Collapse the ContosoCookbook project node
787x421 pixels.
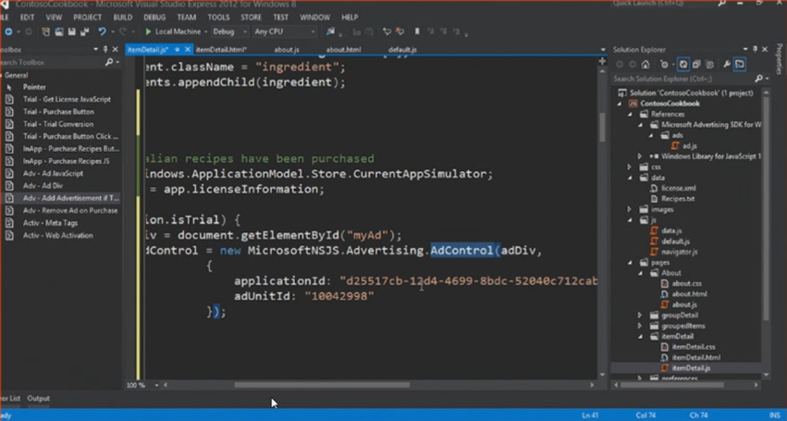[620, 104]
